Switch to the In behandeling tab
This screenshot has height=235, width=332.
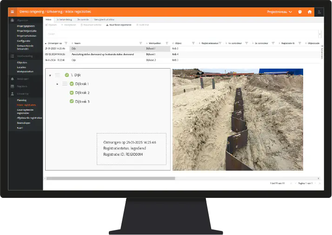[x=64, y=19]
